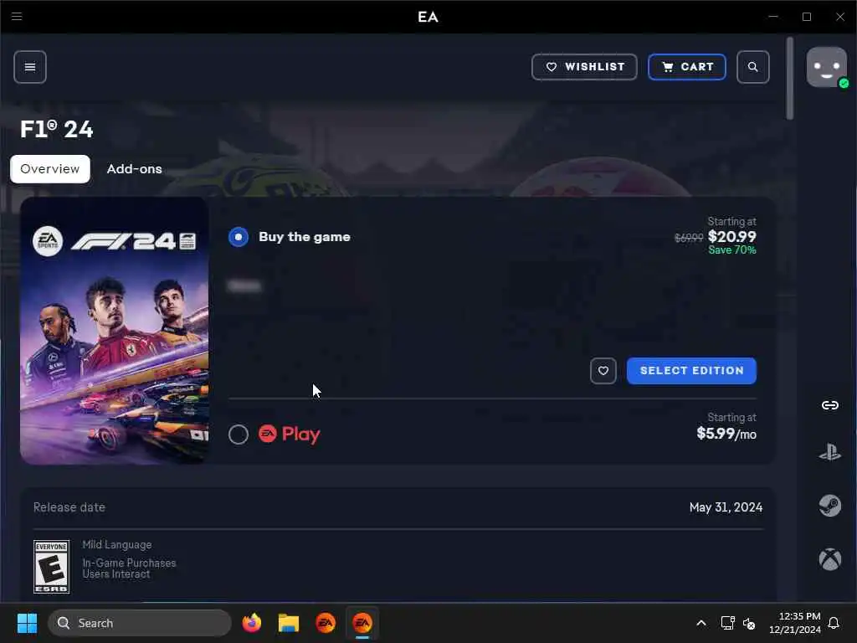Image resolution: width=857 pixels, height=643 pixels.
Task: Open the notifications bell icon
Action: [x=834, y=623]
